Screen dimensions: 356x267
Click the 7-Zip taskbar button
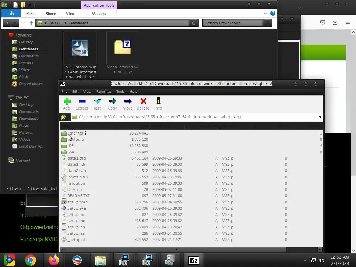[x=194, y=260]
